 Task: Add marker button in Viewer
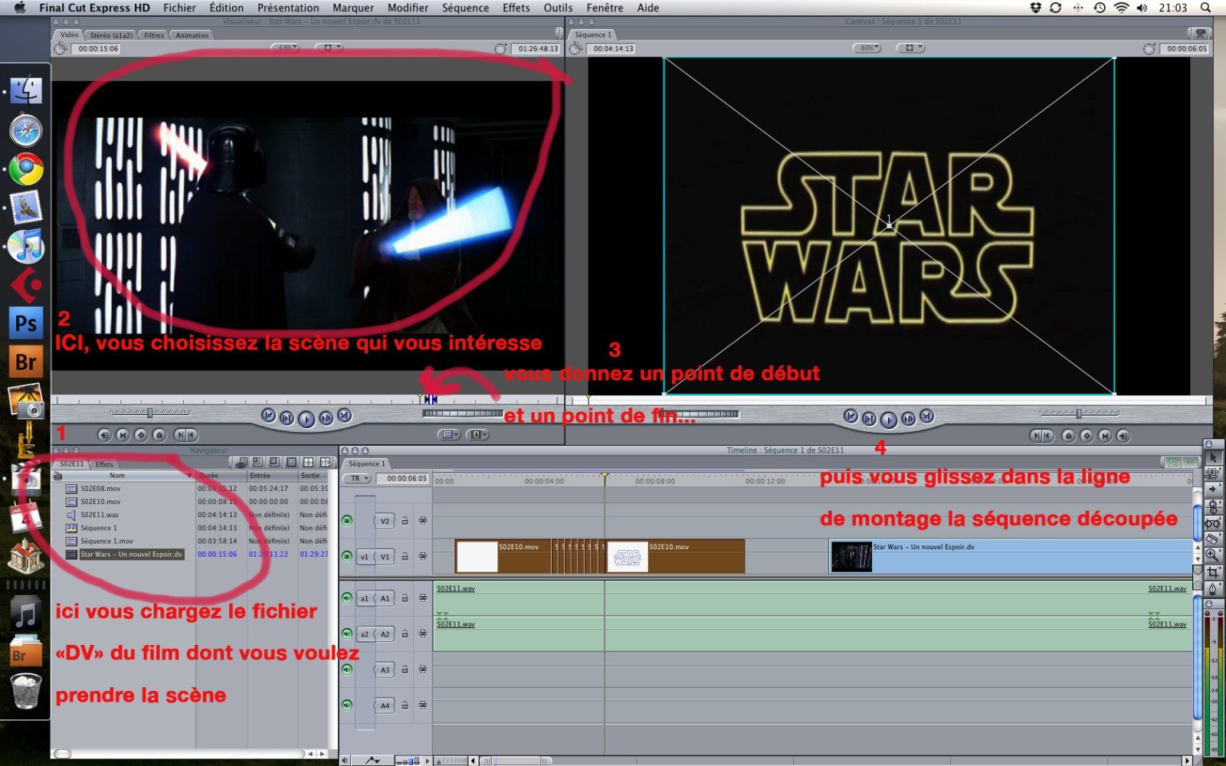coord(159,435)
